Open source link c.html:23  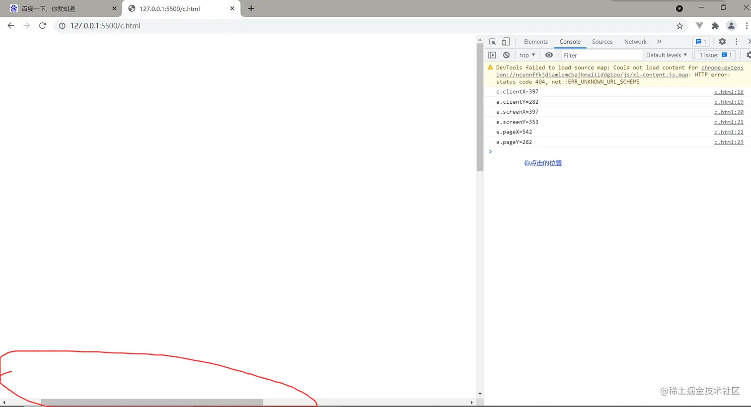pyautogui.click(x=729, y=142)
